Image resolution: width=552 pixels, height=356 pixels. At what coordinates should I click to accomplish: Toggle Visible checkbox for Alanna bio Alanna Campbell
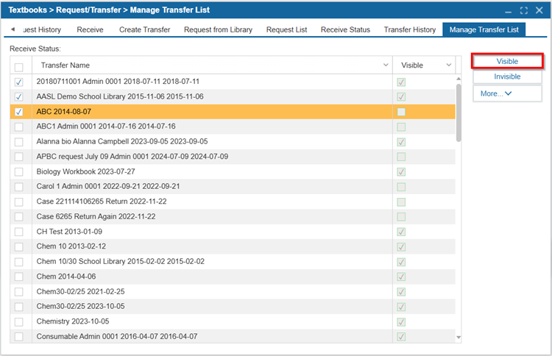click(401, 142)
